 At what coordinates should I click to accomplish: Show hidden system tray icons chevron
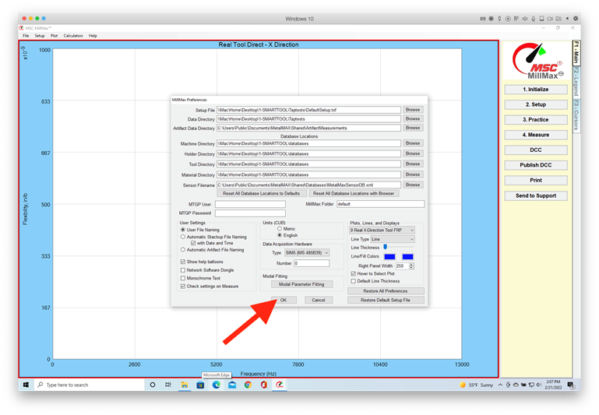coord(500,385)
